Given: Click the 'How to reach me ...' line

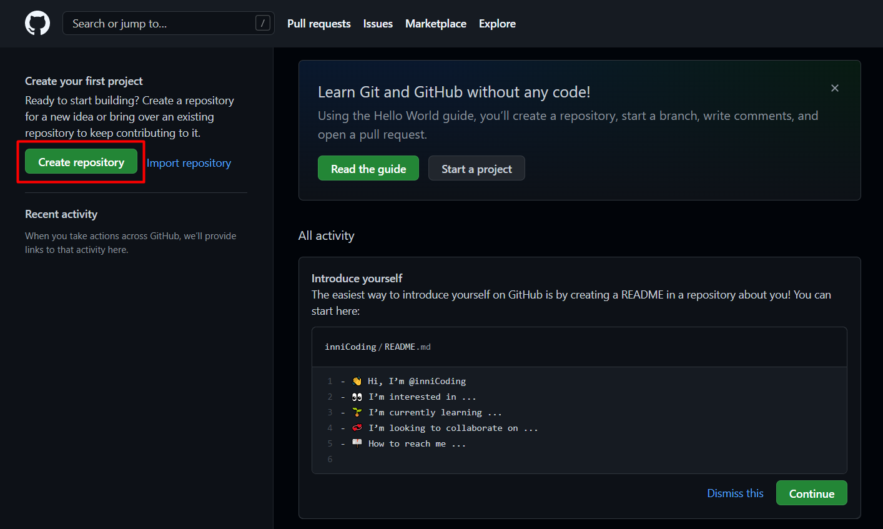Looking at the screenshot, I should [x=417, y=443].
